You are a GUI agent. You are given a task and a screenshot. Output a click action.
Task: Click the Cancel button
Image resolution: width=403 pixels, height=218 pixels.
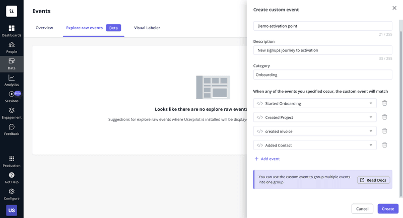click(362, 209)
